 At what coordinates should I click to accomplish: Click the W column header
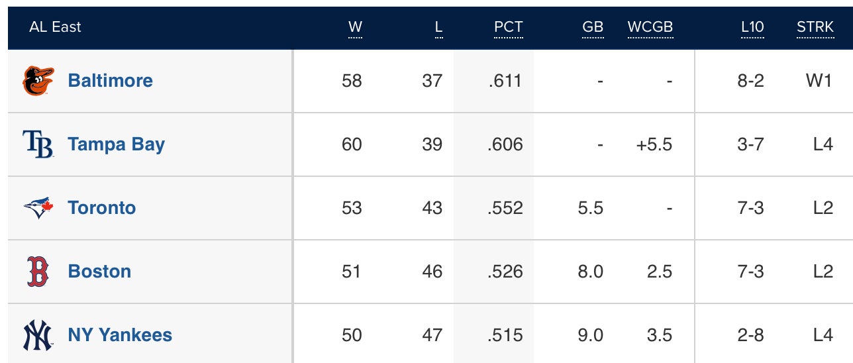click(355, 27)
